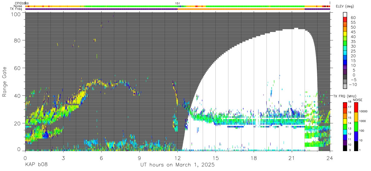Image resolution: width=371 pixels, height=171 pixels.
Task: Click the '14' label on the TX FRQ colorbar
Action: [350, 123]
